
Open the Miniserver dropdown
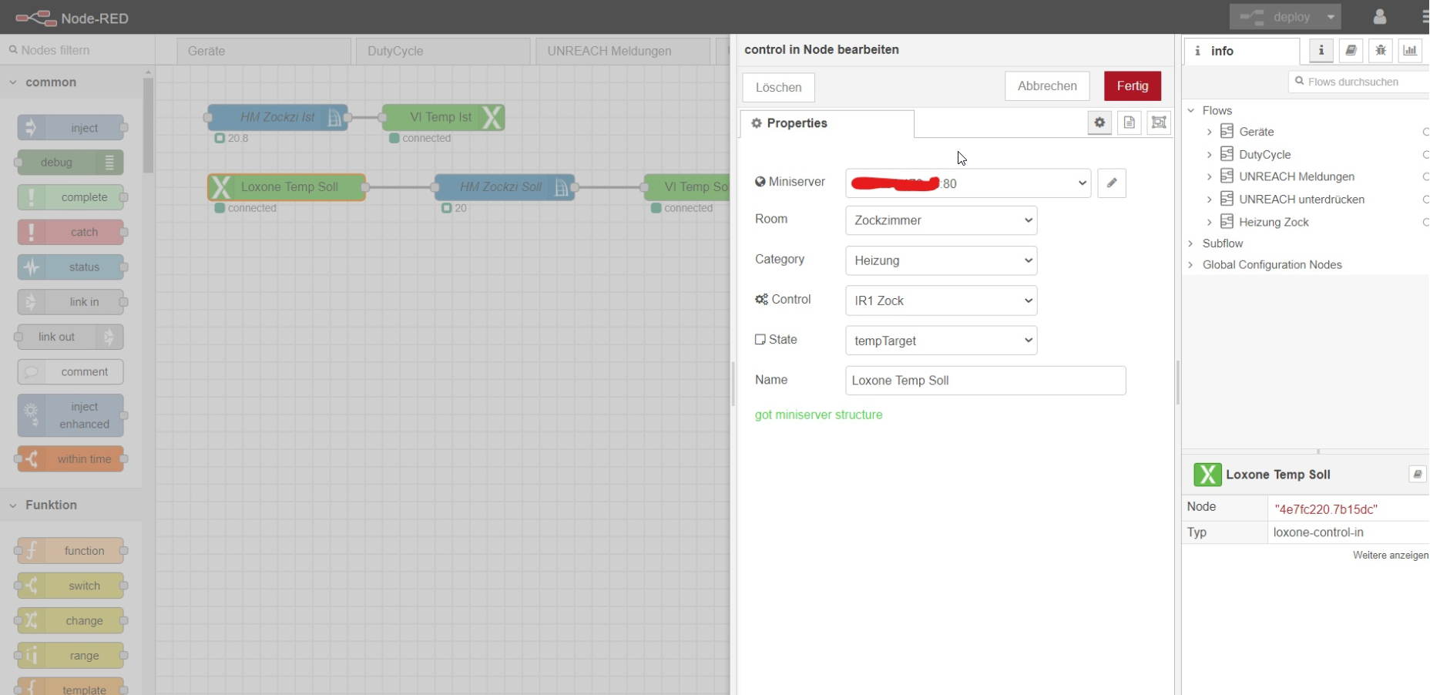point(968,183)
